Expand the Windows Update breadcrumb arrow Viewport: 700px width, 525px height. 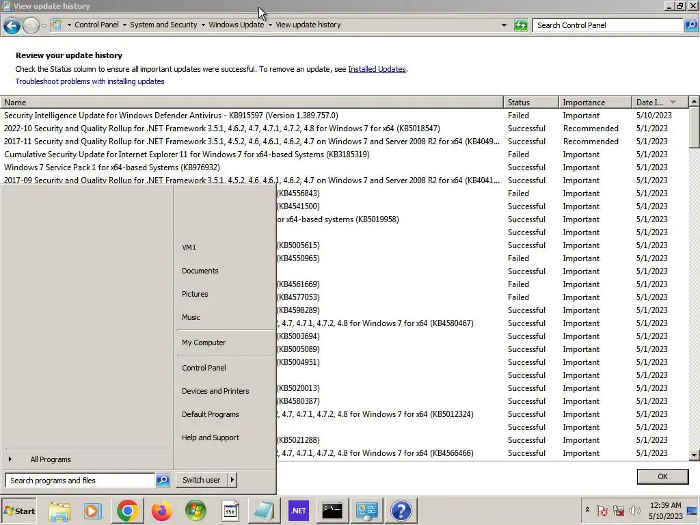pos(269,25)
